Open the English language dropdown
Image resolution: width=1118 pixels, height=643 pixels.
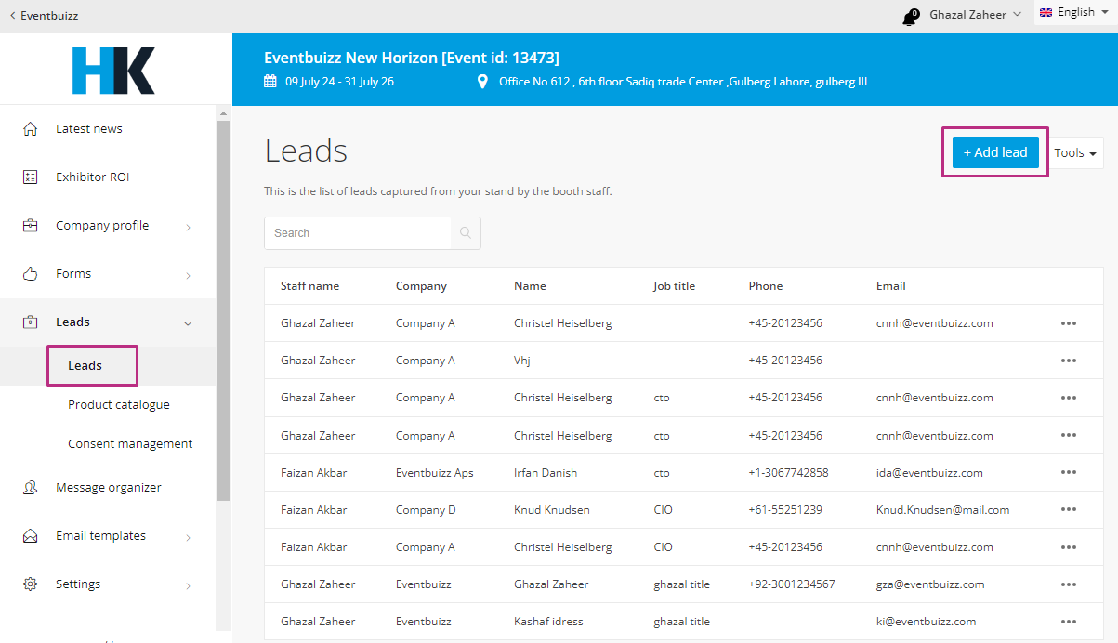point(1074,13)
